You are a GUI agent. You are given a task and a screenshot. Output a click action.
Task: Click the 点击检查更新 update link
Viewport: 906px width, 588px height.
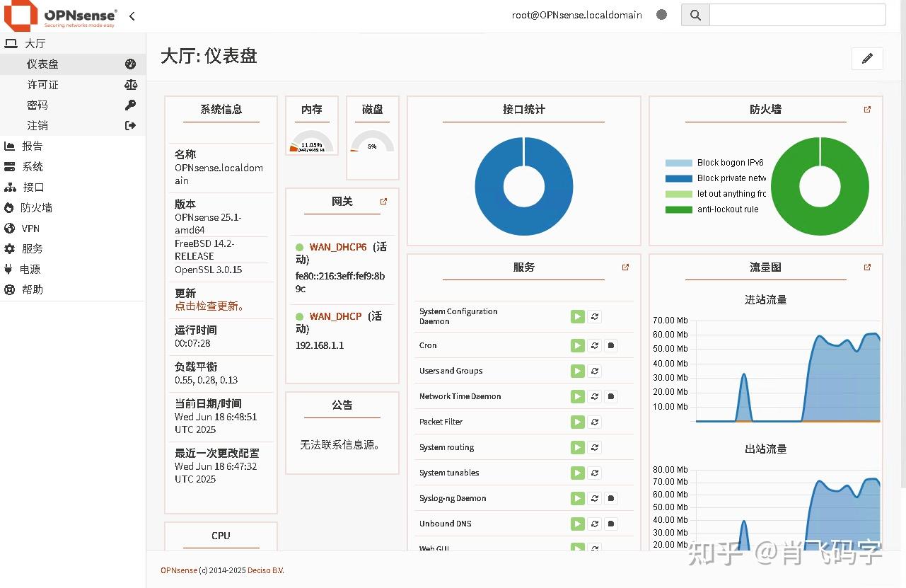coord(204,306)
